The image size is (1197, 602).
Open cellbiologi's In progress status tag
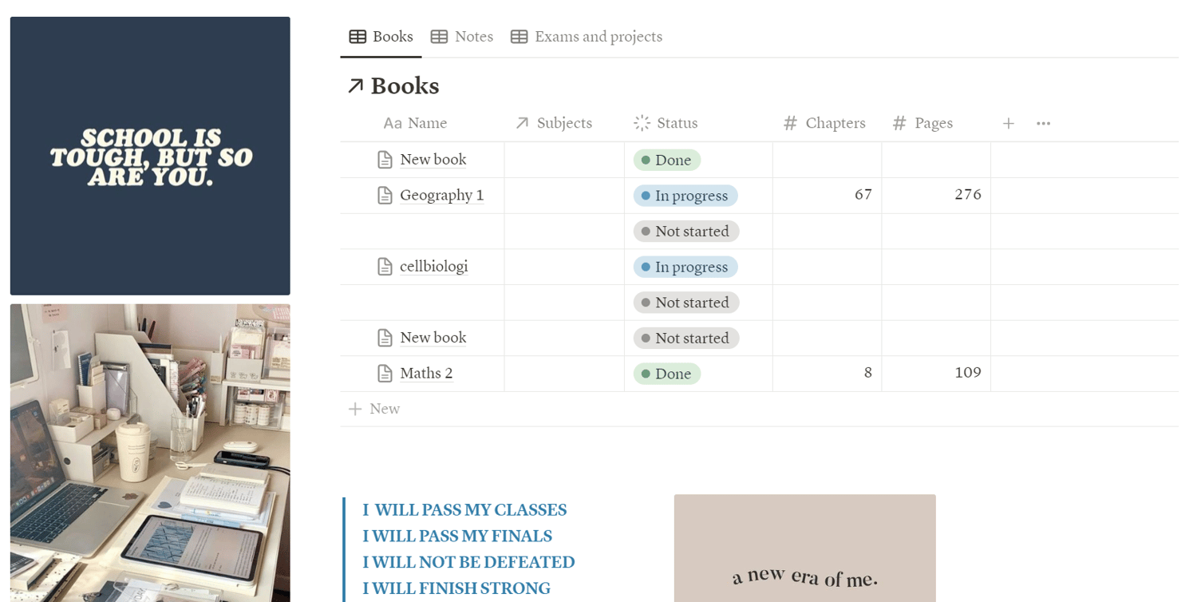(x=685, y=267)
